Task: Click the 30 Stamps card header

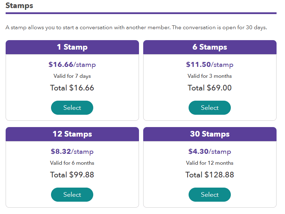Action: (210, 134)
